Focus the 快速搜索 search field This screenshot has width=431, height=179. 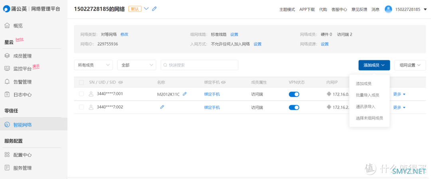click(200, 65)
